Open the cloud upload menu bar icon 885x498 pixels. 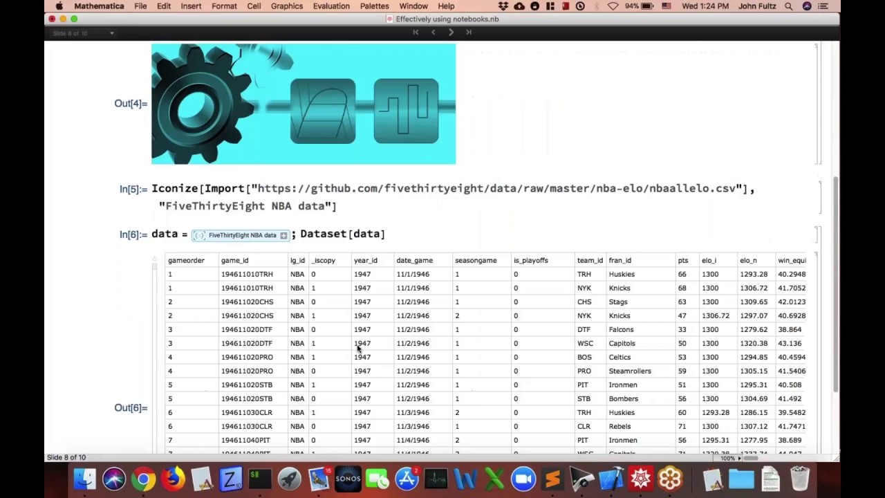(x=519, y=6)
